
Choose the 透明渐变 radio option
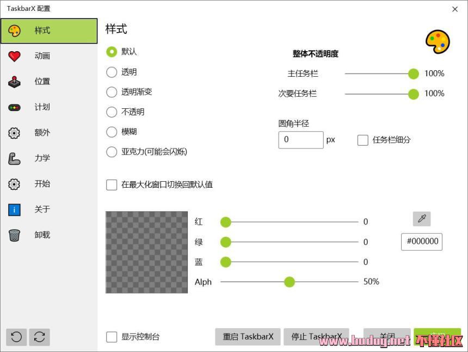point(112,92)
